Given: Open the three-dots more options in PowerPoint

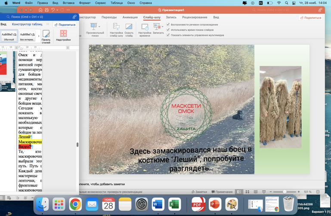Looking at the screenshot, I should coord(68,10).
